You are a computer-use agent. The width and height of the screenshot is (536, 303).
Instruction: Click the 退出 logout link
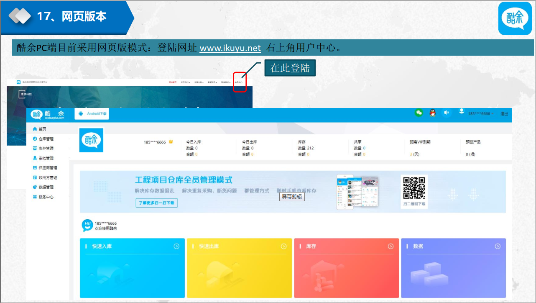point(504,114)
